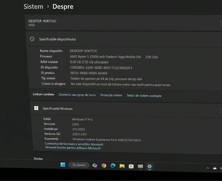The height and width of the screenshot is (181, 222).
Task: Click the OS build 22621.4317
Action: coord(80,134)
